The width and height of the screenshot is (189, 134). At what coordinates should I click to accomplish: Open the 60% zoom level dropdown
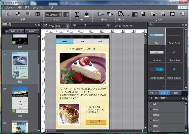click(68, 26)
